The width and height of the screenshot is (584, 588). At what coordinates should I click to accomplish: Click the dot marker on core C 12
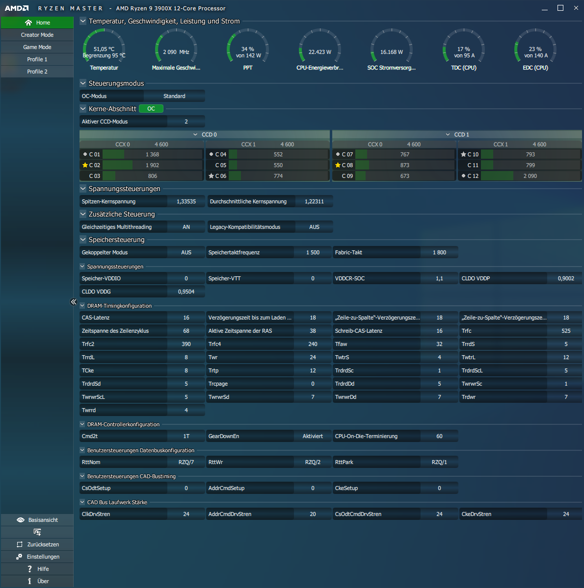tap(463, 176)
